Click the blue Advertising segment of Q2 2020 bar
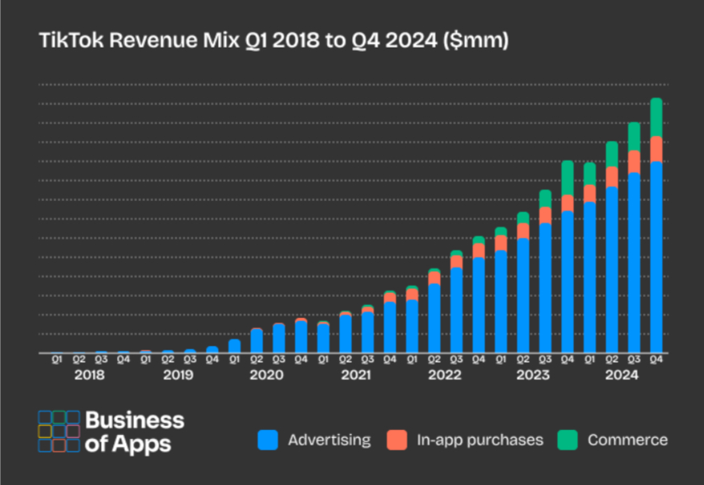The width and height of the screenshot is (704, 485). pyautogui.click(x=257, y=341)
